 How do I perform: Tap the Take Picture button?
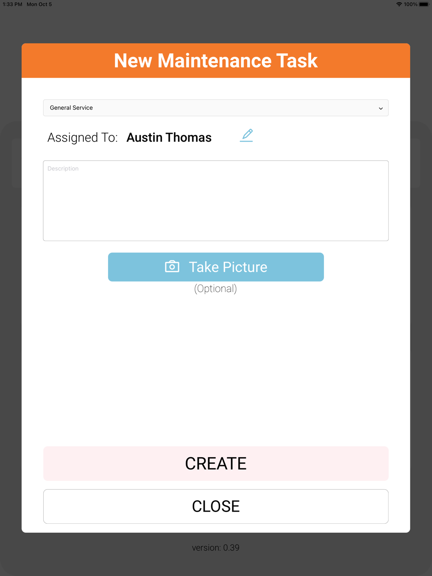tap(216, 267)
